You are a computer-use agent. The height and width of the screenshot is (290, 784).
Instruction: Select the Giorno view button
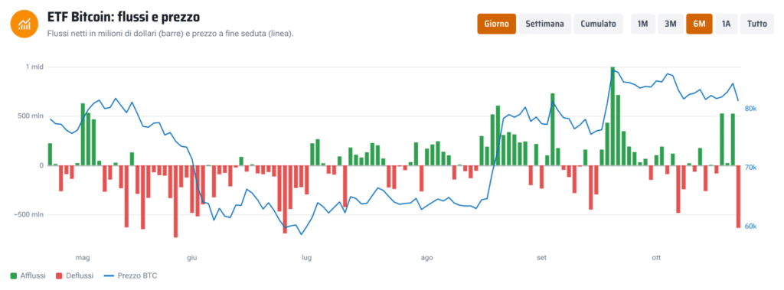click(496, 24)
